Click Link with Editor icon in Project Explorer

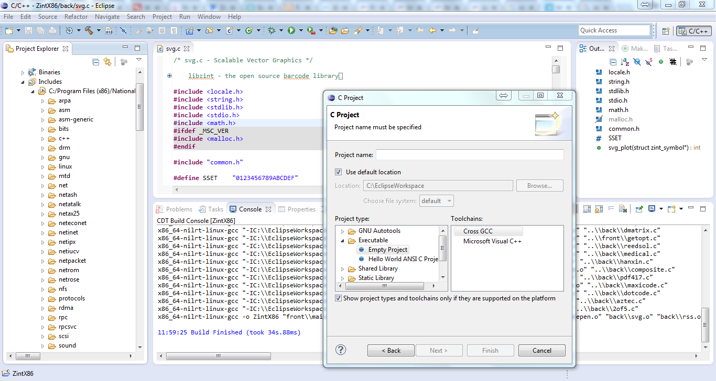pos(107,62)
